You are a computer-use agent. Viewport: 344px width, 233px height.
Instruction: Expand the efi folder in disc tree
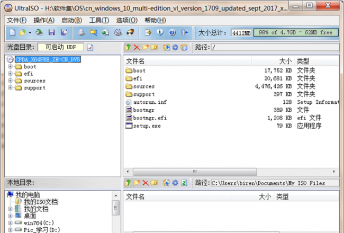pos(10,74)
